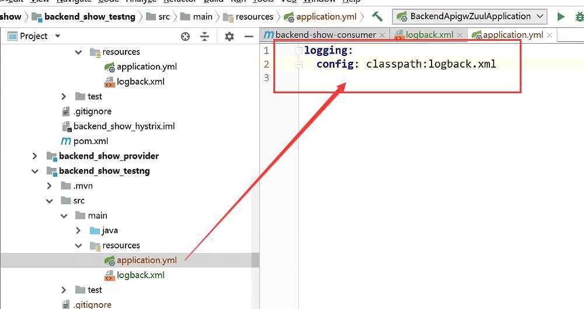Select the java source folder
Image resolution: width=584 pixels, height=309 pixels.
(x=110, y=230)
